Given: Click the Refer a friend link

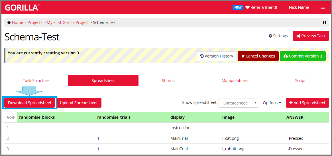Looking at the screenshot, I should click(x=261, y=7).
